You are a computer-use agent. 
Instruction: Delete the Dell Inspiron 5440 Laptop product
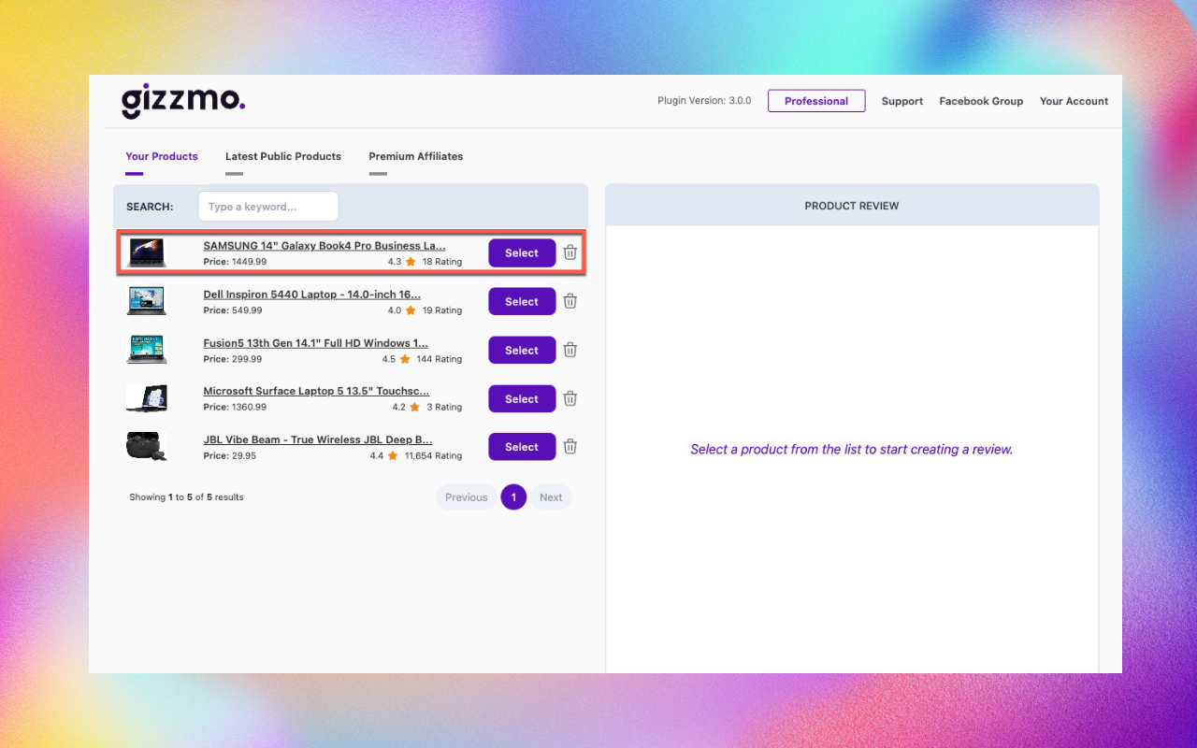click(x=570, y=301)
